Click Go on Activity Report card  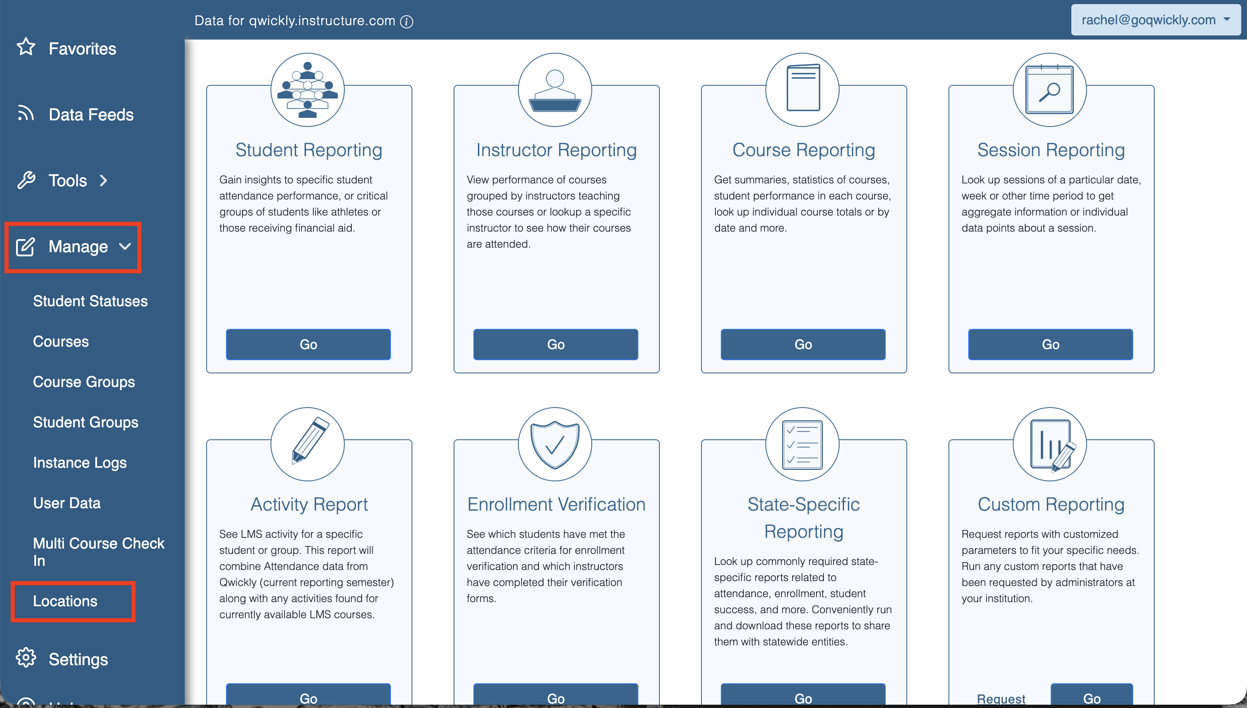tap(308, 695)
